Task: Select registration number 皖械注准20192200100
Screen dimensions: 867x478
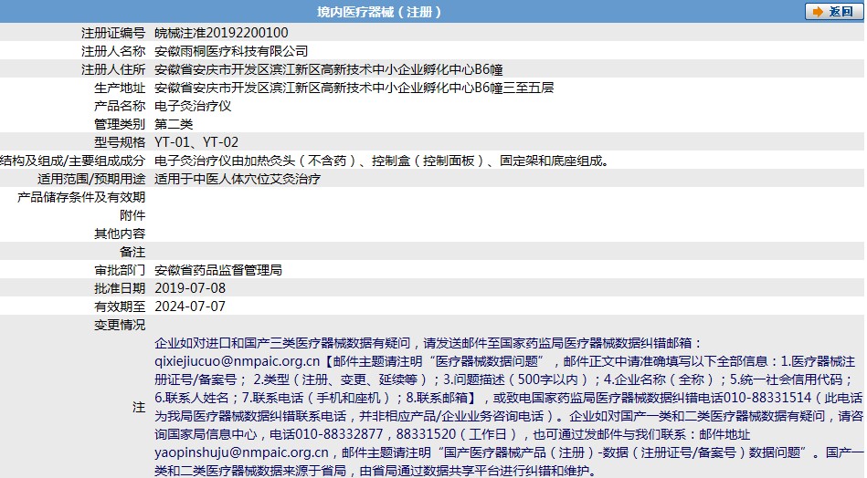Action: tap(221, 33)
